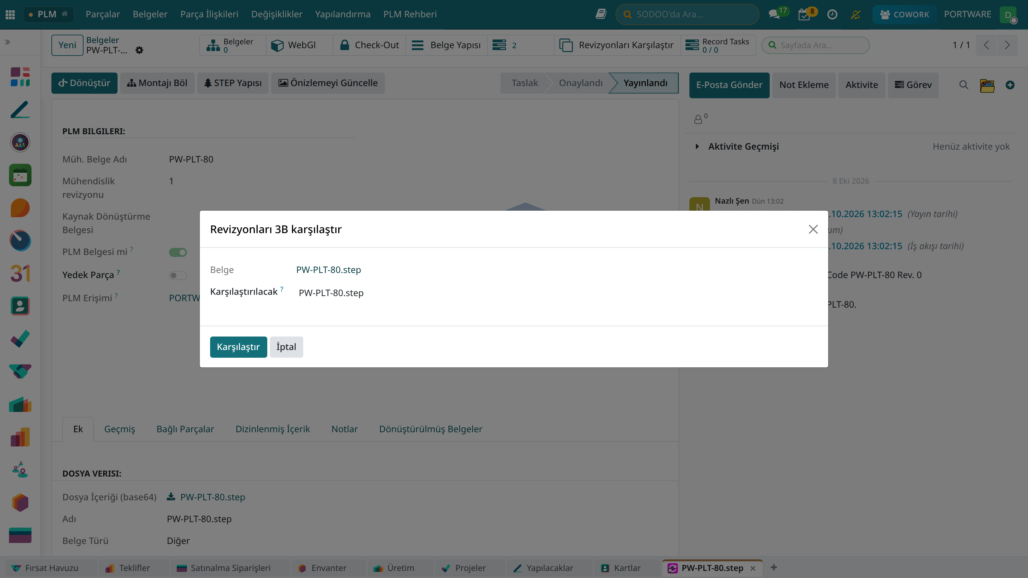The image size is (1028, 578).
Task: Open the Karşılaştırılacak document dropdown field
Action: tap(557, 293)
